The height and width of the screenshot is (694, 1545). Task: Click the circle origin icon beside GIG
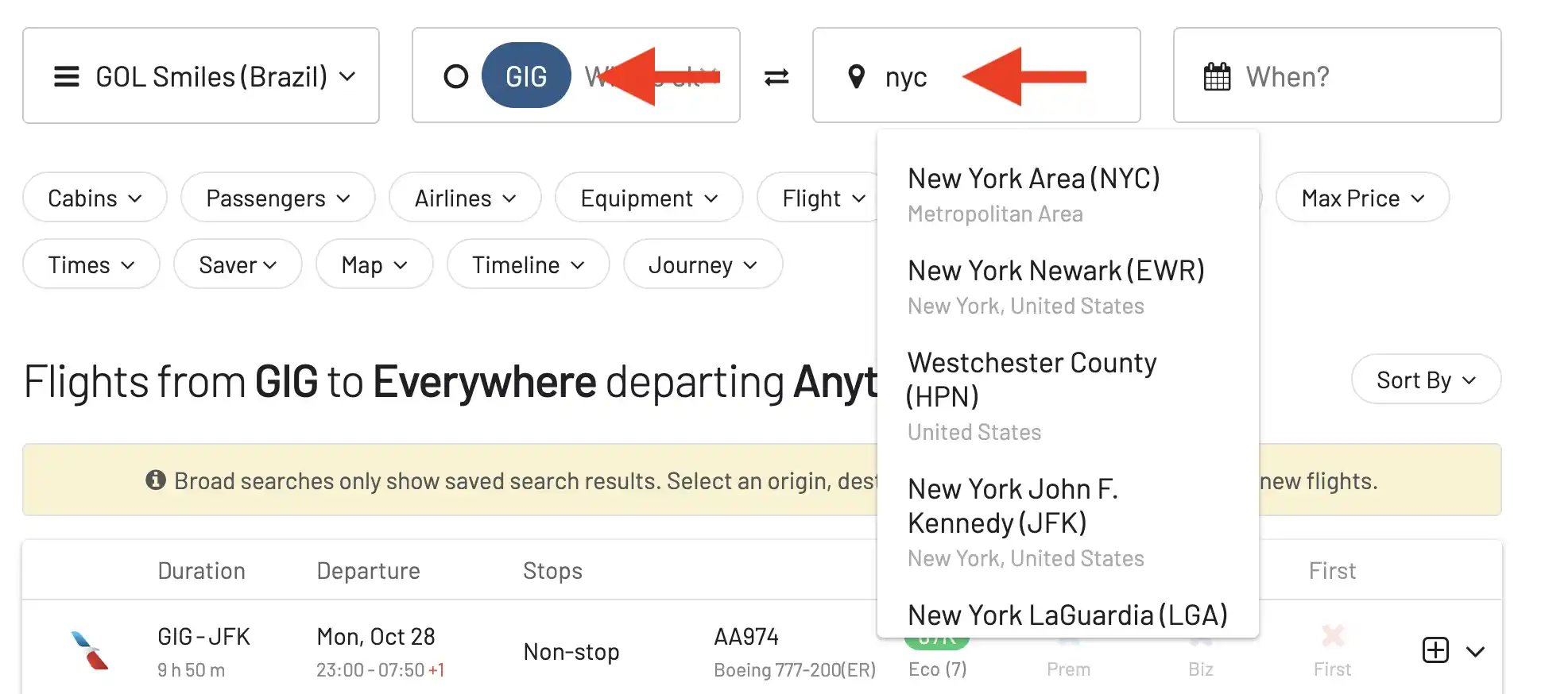pyautogui.click(x=455, y=77)
